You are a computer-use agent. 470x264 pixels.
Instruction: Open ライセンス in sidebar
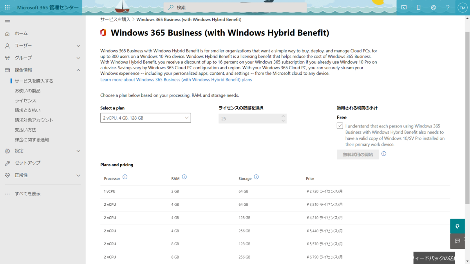click(x=25, y=101)
